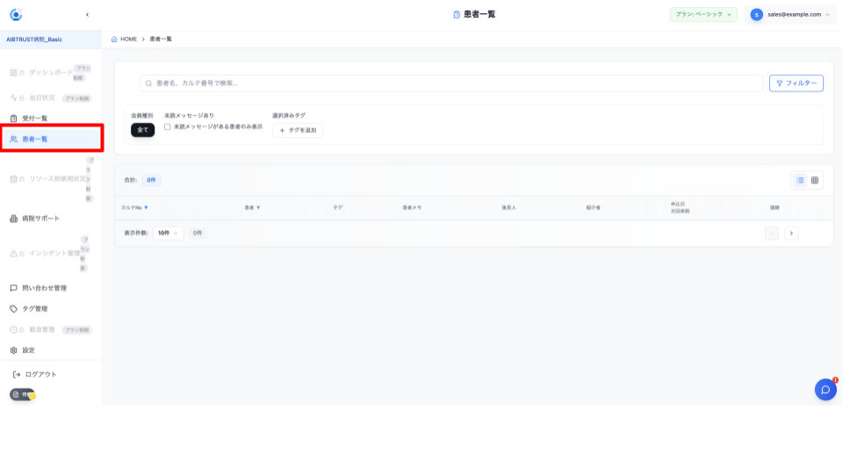This screenshot has height=474, width=843.
Task: Click the フィルター button
Action: [x=796, y=83]
